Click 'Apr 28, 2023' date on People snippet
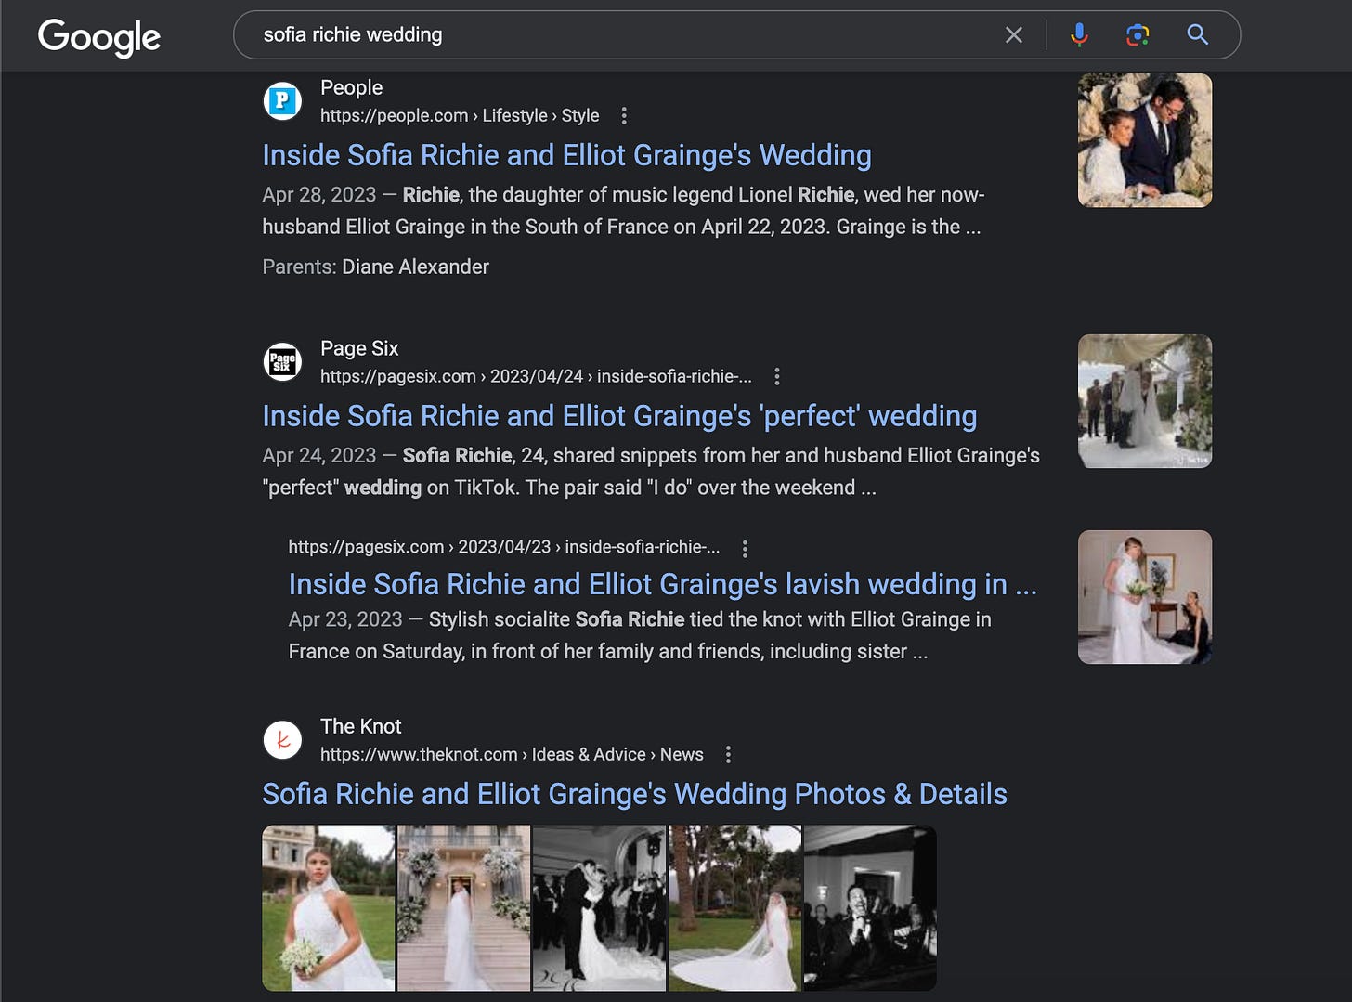 coord(319,195)
